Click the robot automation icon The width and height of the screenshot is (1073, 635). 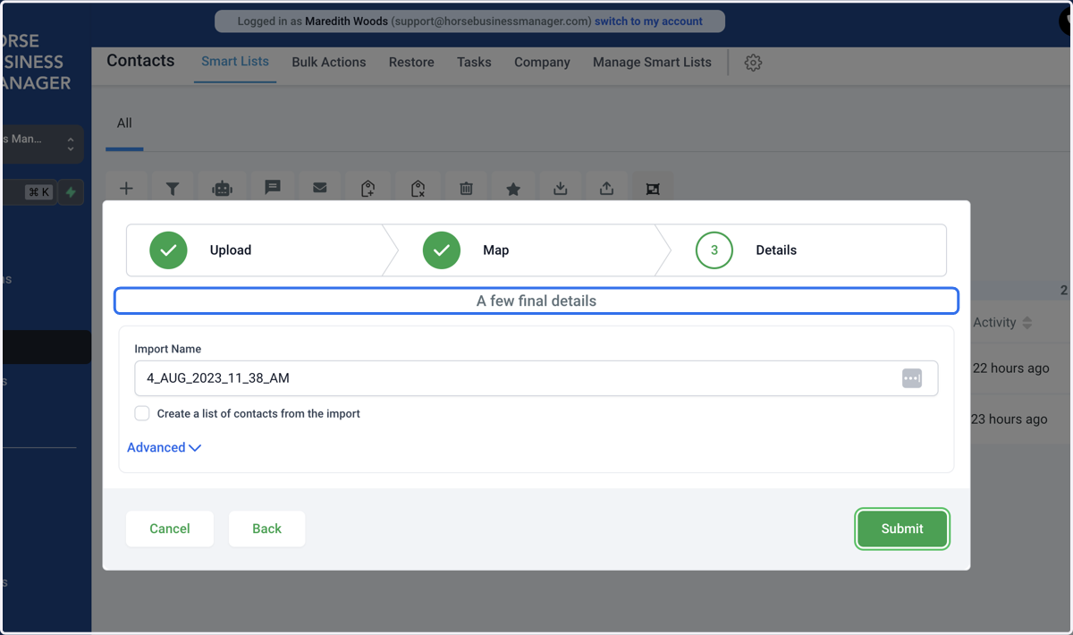tap(222, 188)
